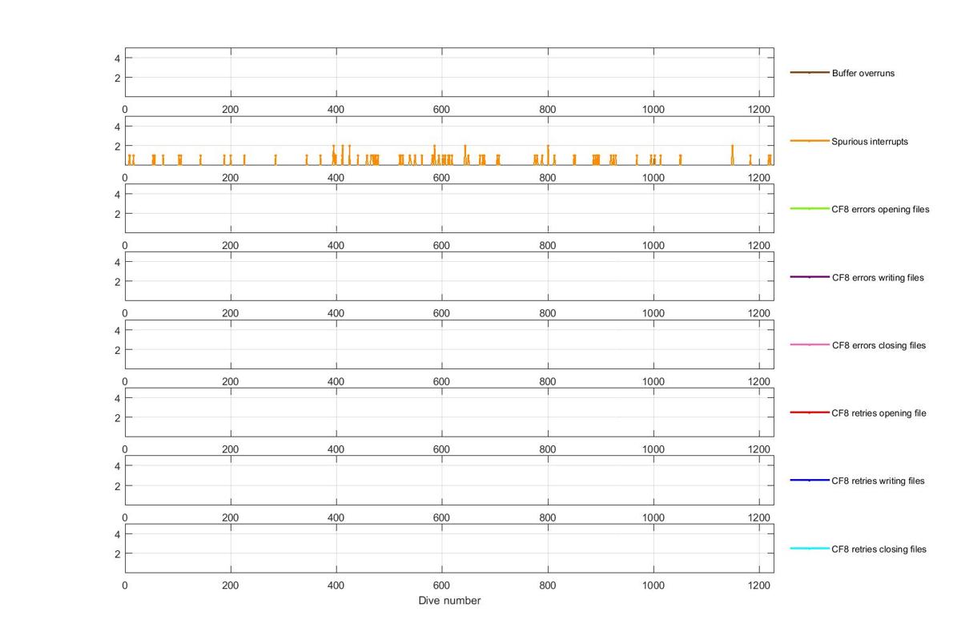The width and height of the screenshot is (961, 644).
Task: Click the '0' tick under the bottom plot
Action: pos(125,586)
